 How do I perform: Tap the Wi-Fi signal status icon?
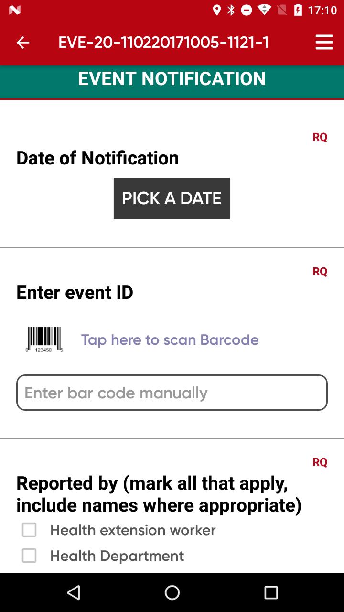tap(264, 10)
